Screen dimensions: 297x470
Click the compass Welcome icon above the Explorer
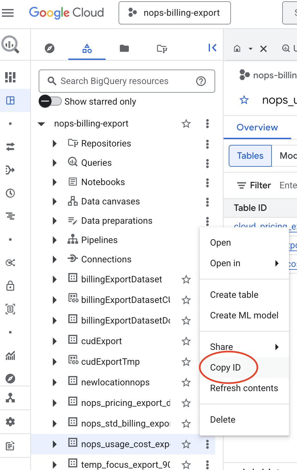click(x=50, y=48)
